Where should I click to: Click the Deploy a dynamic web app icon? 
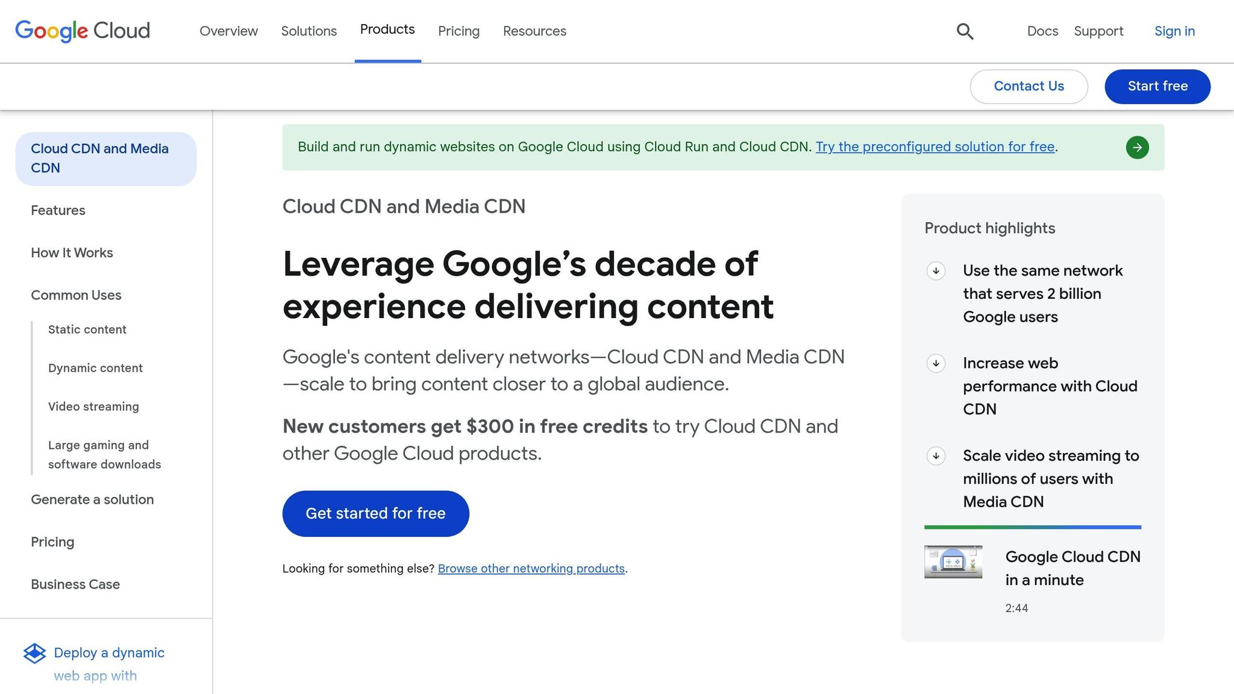coord(35,654)
